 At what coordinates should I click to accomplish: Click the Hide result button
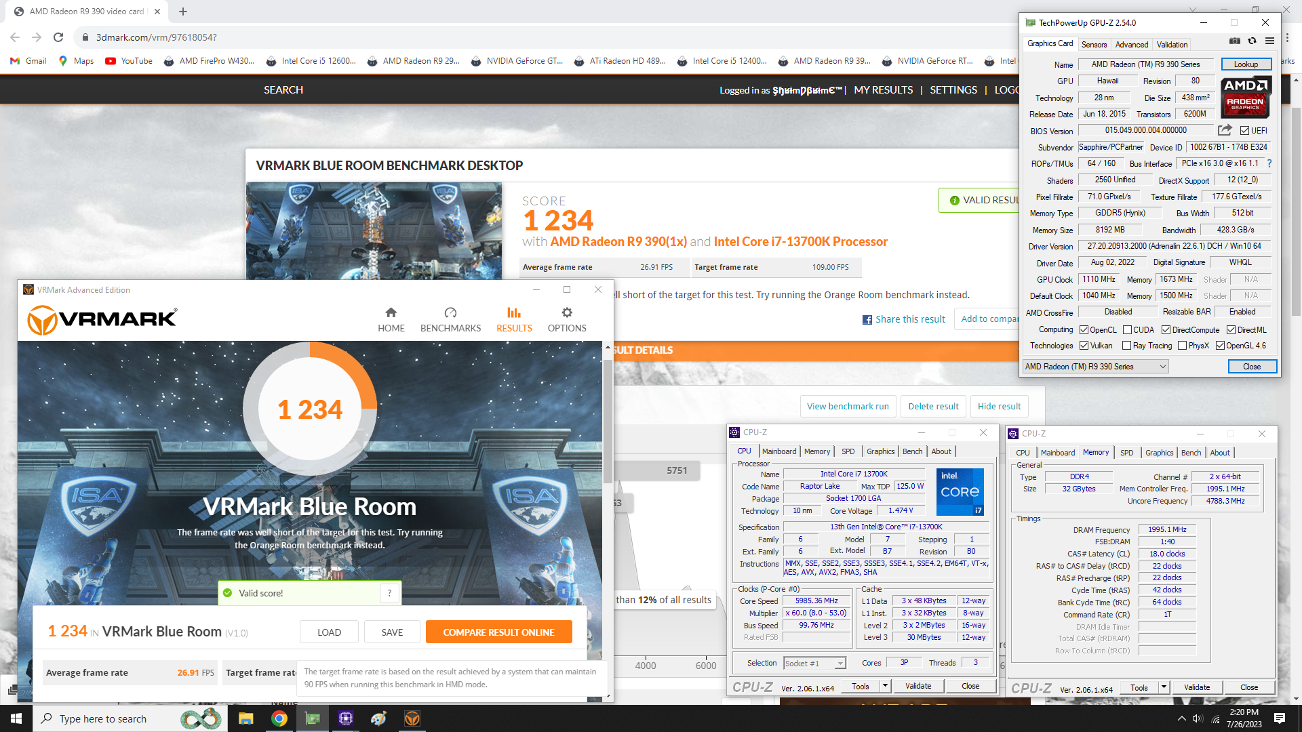(999, 407)
